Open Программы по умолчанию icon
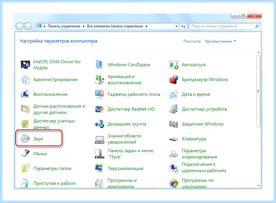The width and height of the screenshot is (276, 203). click(173, 183)
